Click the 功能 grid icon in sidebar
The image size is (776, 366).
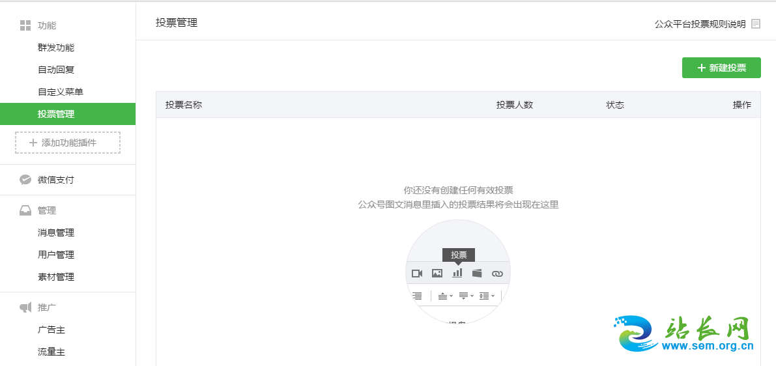pyautogui.click(x=25, y=25)
